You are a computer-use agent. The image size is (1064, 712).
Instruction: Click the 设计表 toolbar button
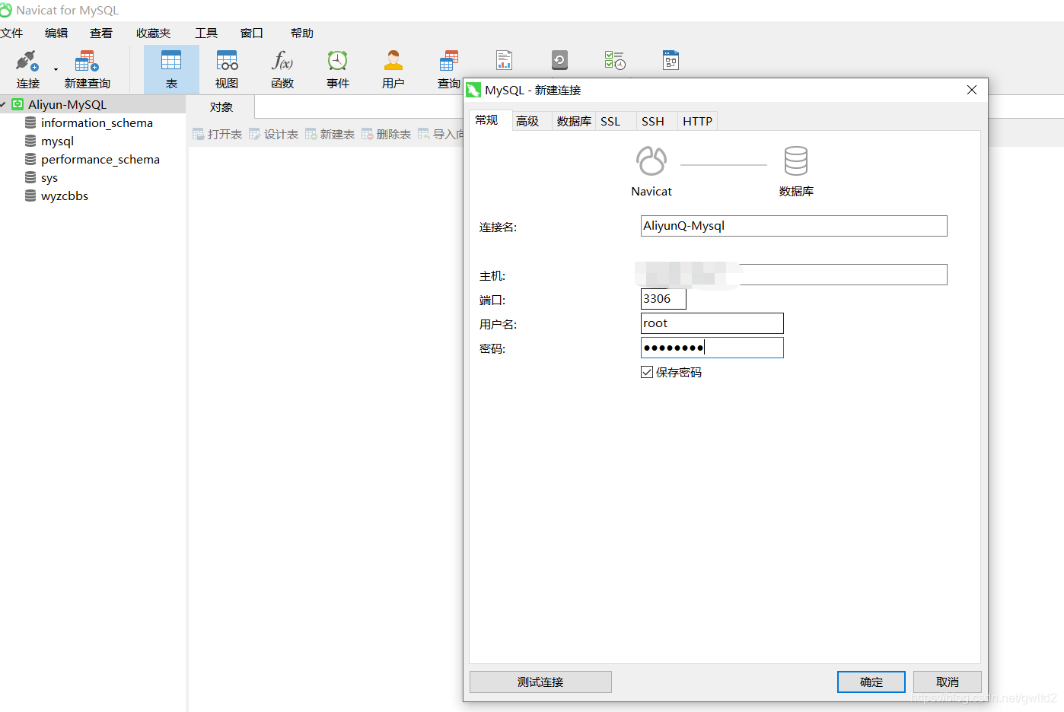273,134
